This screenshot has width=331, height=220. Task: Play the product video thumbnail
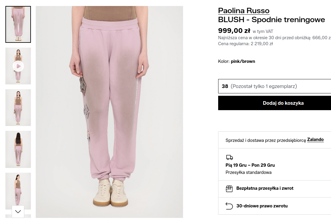(18, 66)
